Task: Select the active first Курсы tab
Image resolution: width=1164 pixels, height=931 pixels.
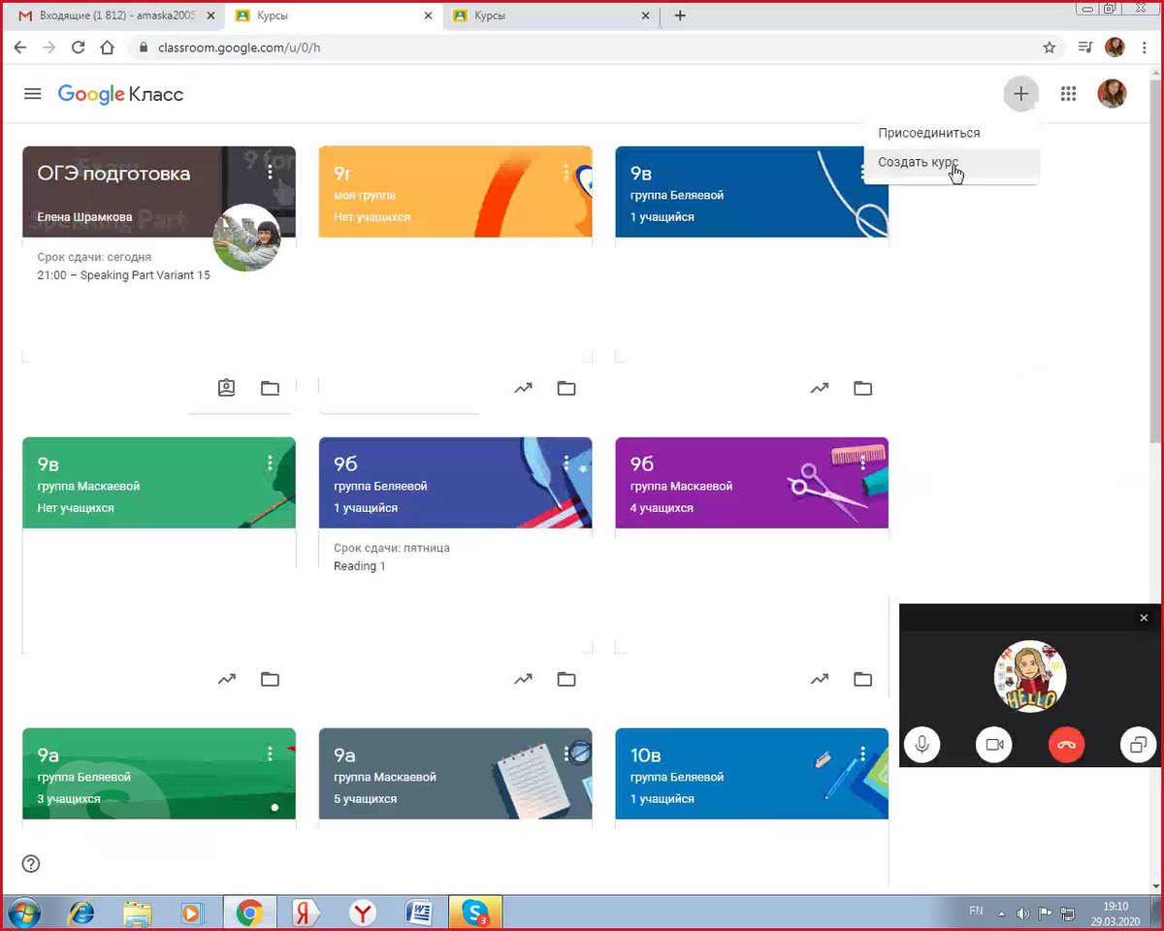Action: pos(332,16)
